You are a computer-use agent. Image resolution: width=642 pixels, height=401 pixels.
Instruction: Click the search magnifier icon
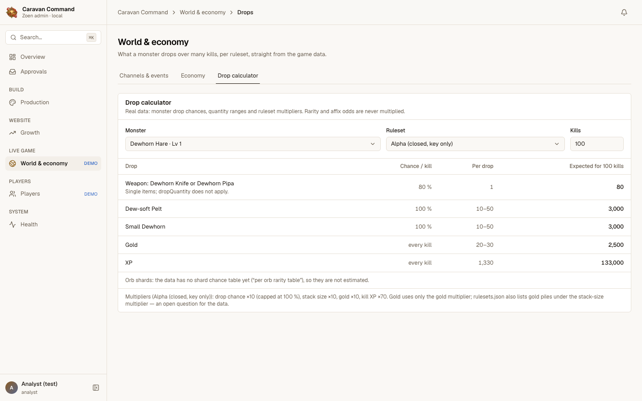click(x=13, y=37)
